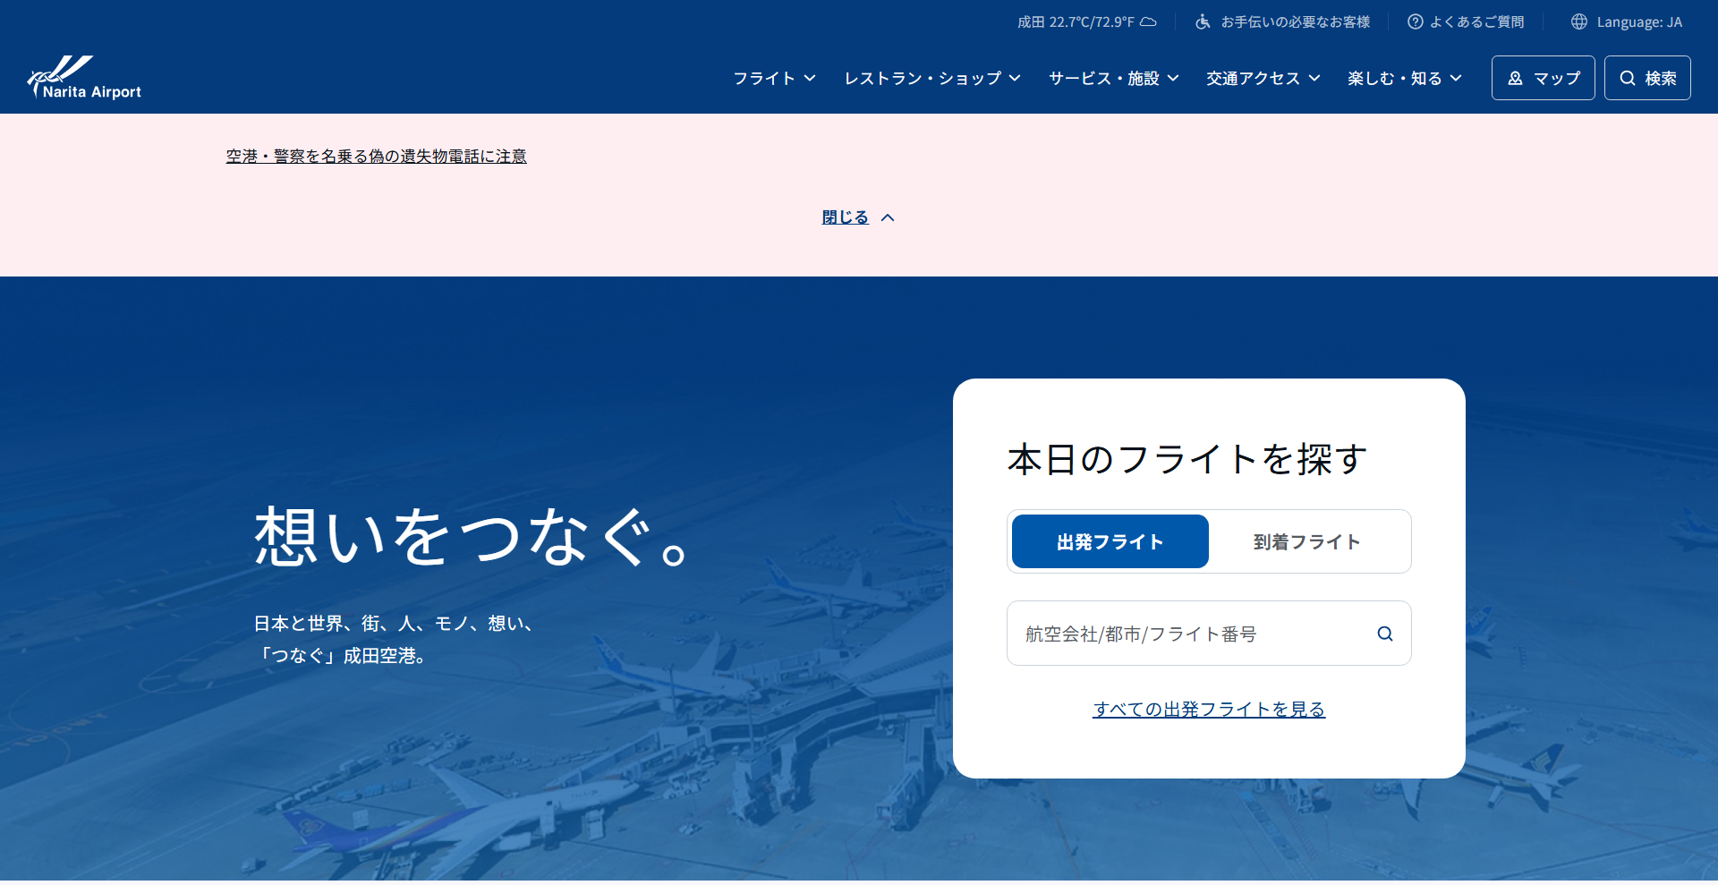Click the 航空会社/都市/フライト番号 input field

point(1209,634)
